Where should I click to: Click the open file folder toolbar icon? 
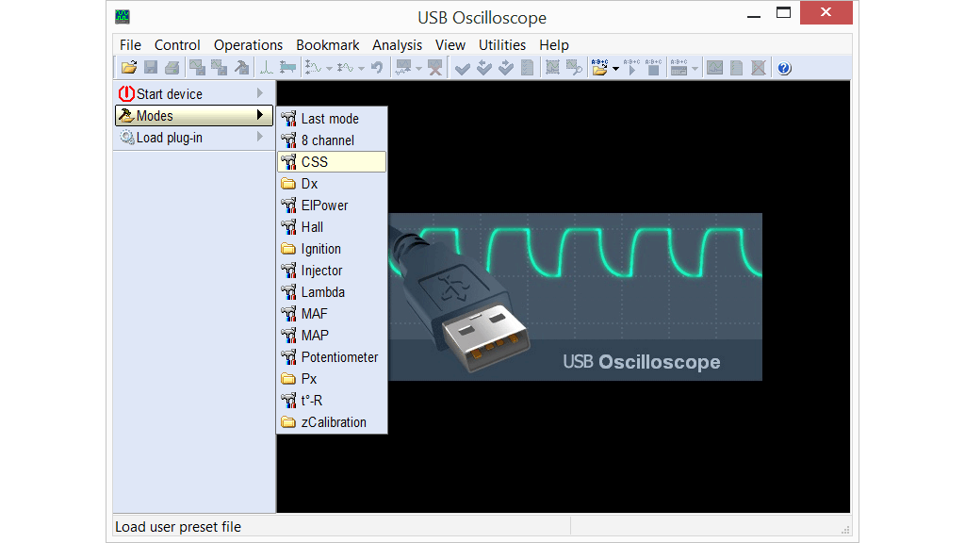[129, 68]
